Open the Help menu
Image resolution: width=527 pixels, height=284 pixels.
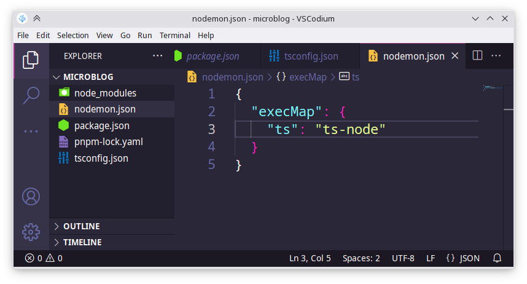(206, 35)
